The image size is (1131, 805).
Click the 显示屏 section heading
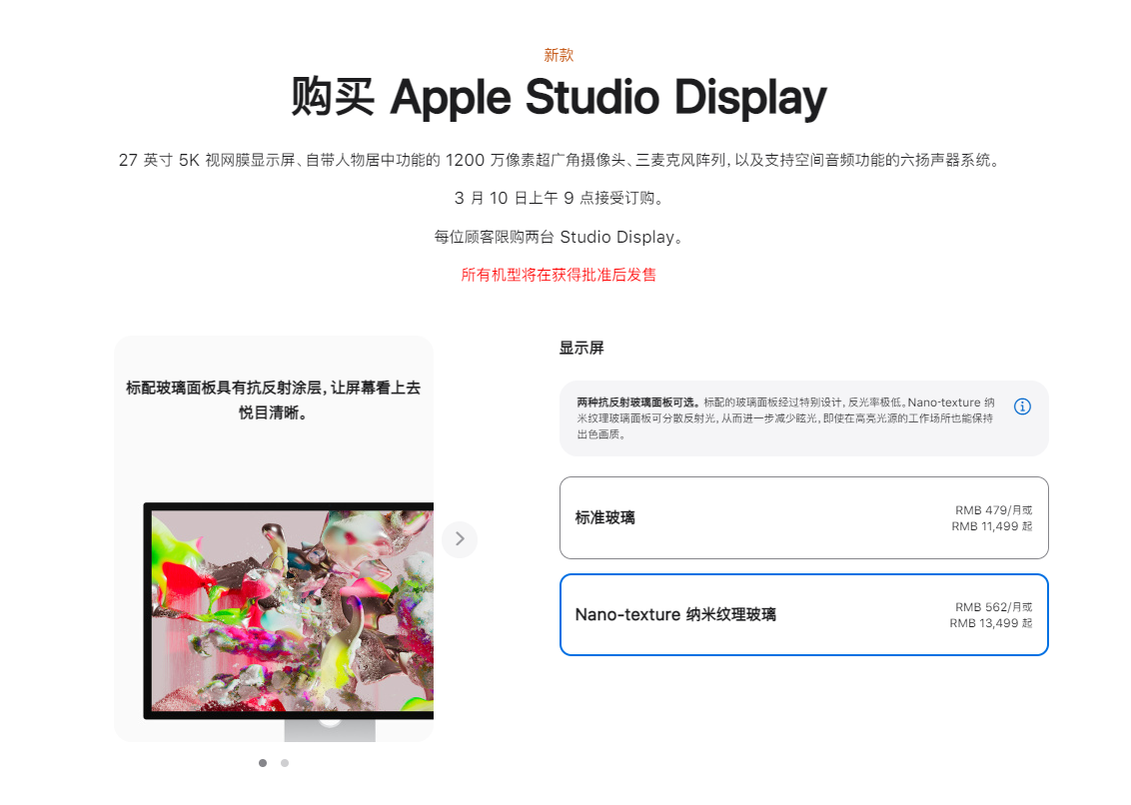coord(581,348)
